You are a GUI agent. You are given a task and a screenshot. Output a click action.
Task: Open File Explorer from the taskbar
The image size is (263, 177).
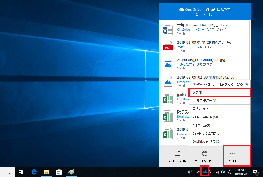[x=46, y=172]
